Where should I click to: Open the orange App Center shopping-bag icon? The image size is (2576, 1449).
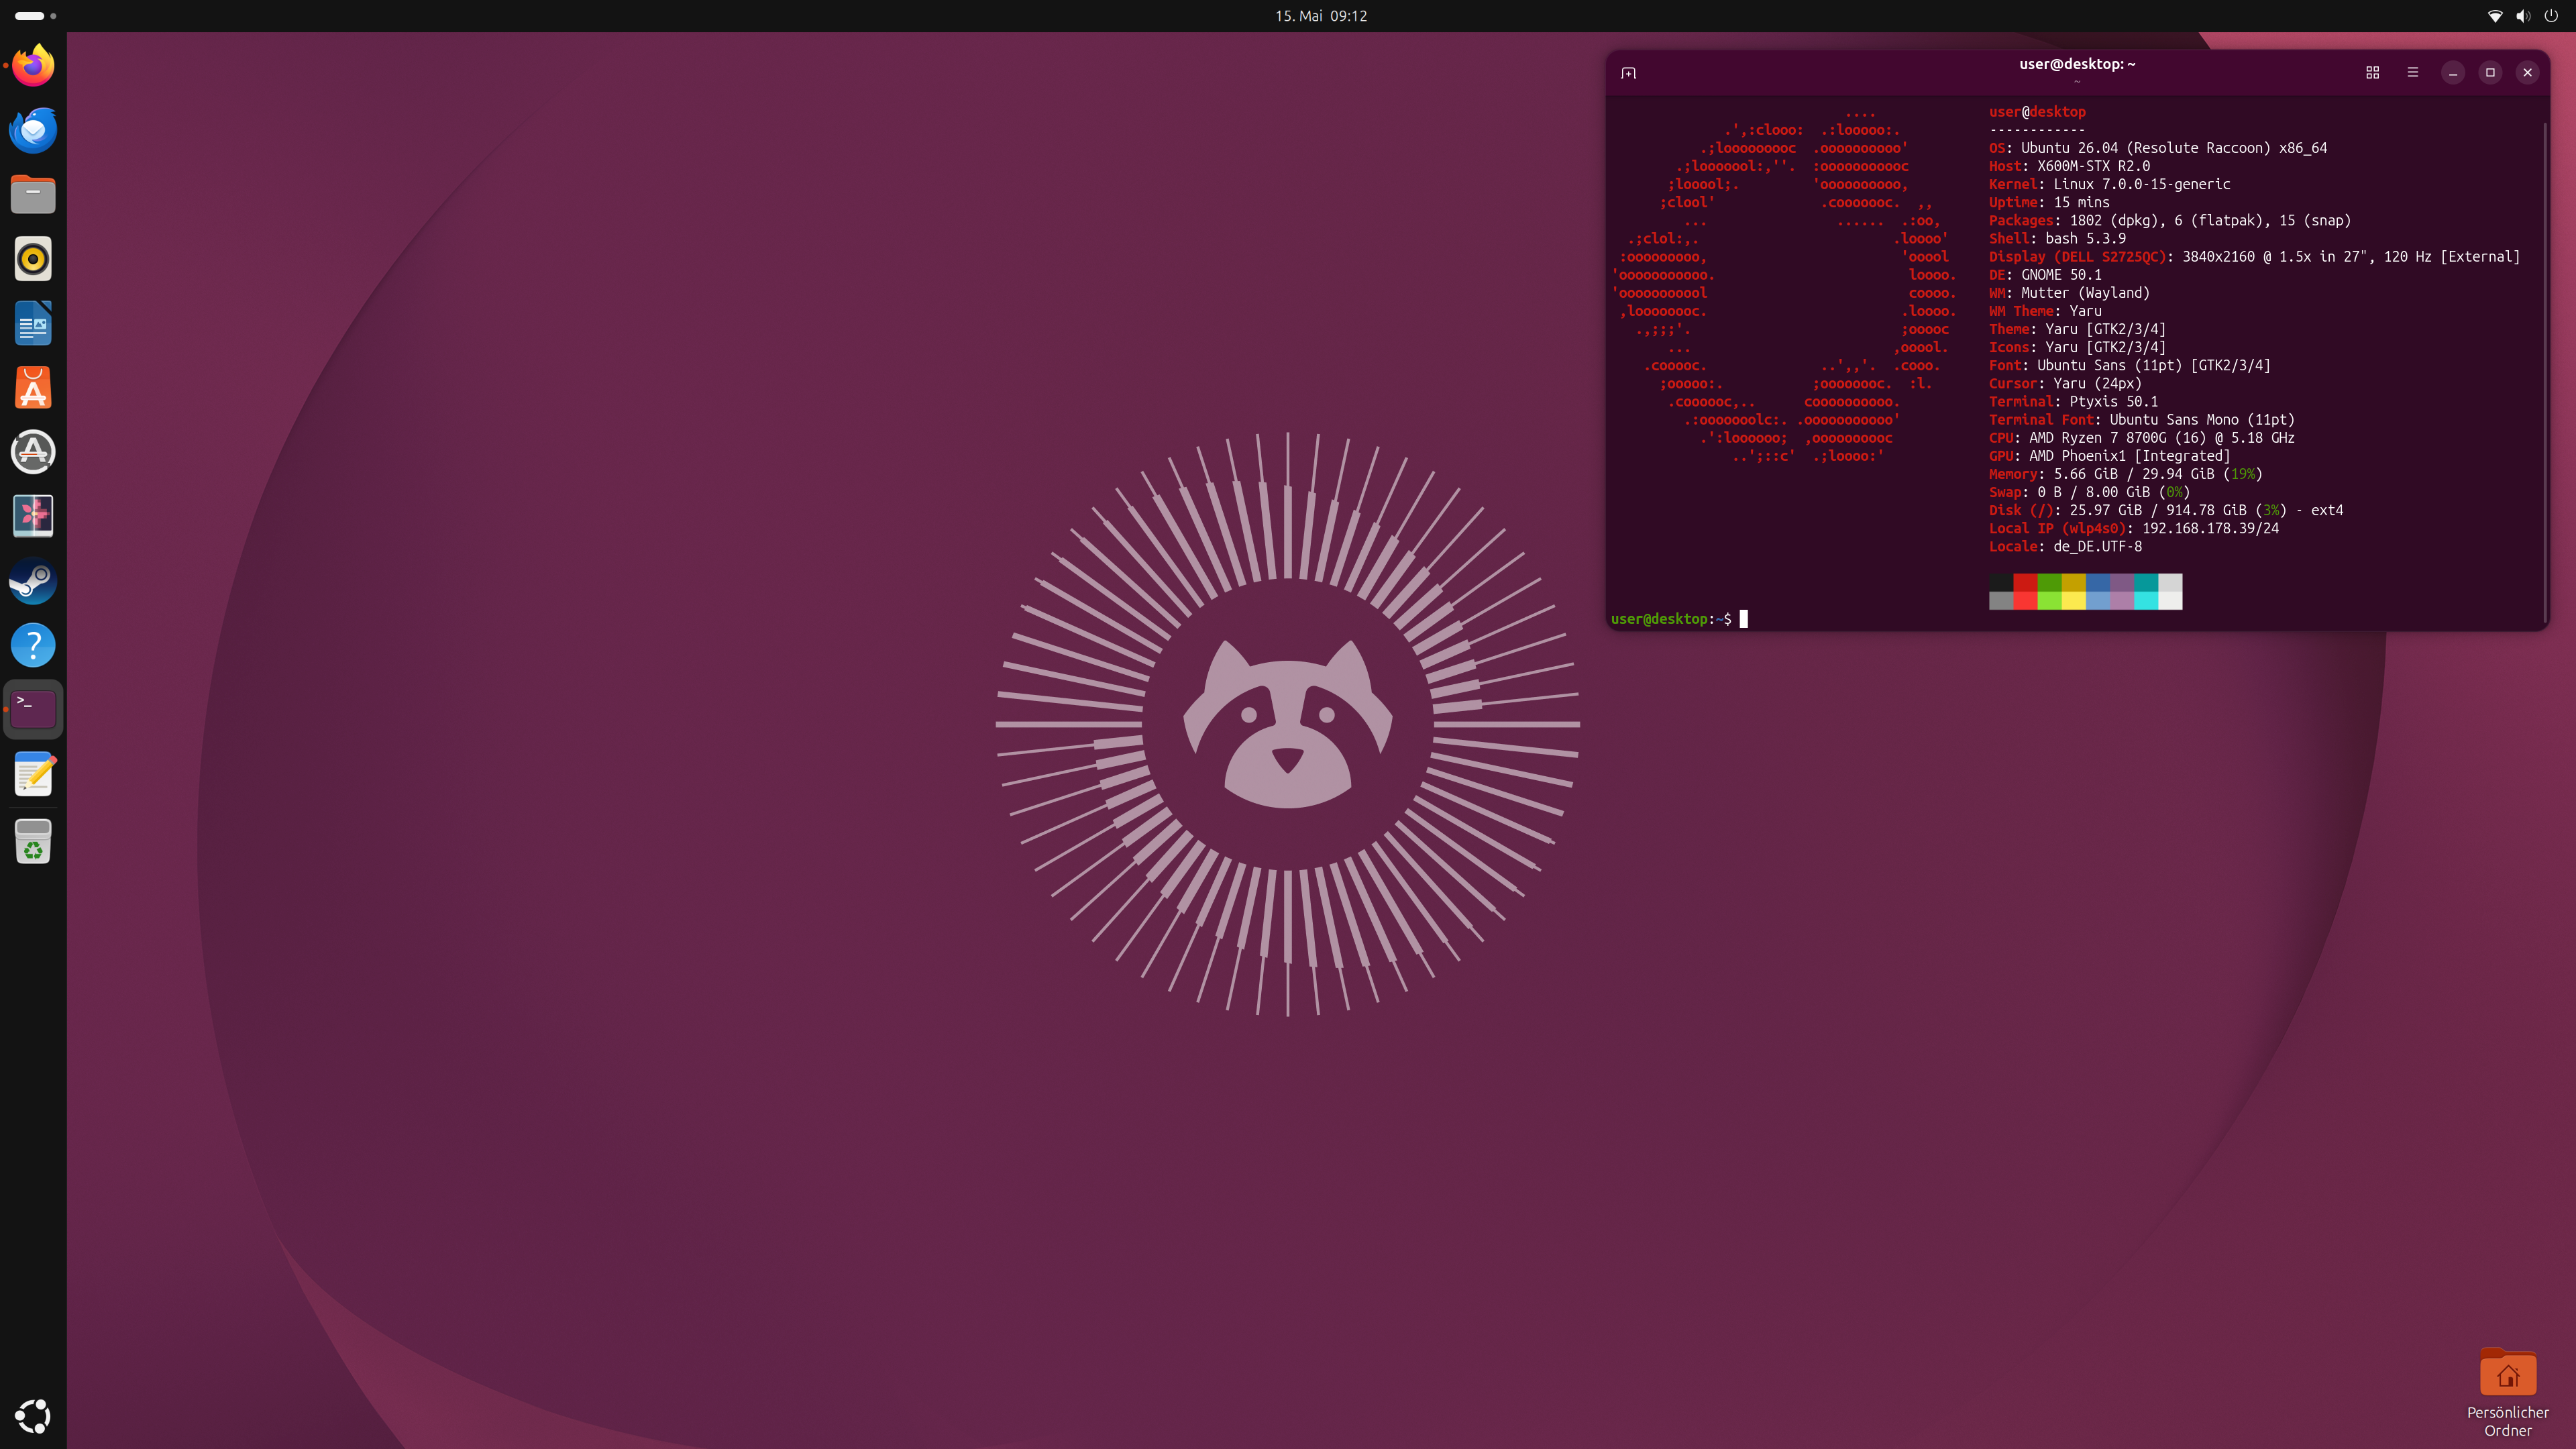point(33,387)
